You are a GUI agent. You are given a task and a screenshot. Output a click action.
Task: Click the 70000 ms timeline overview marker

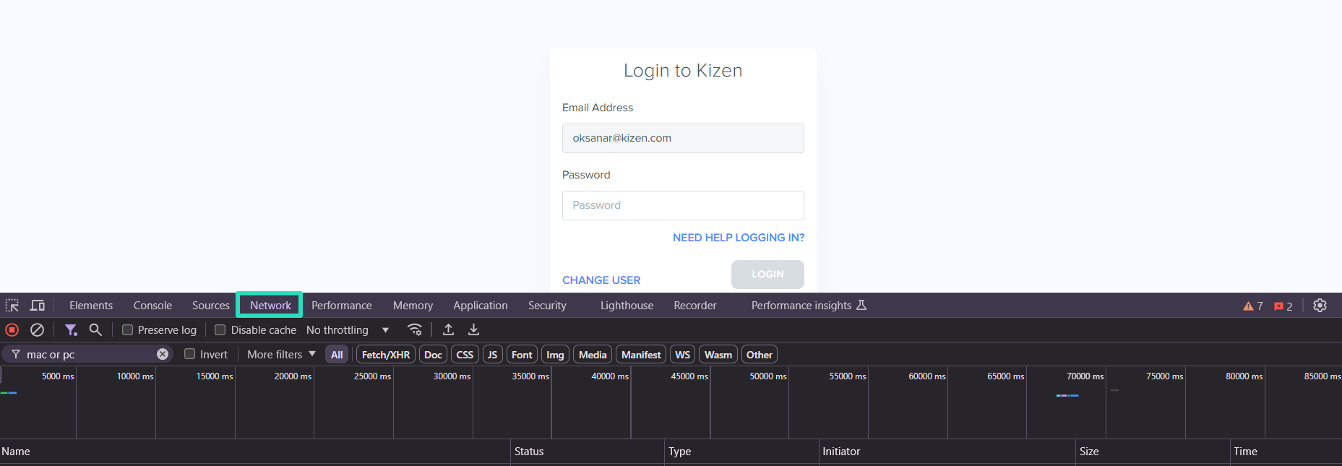[x=1085, y=376]
